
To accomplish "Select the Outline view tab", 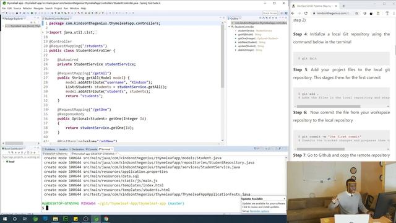I will point(234,19).
